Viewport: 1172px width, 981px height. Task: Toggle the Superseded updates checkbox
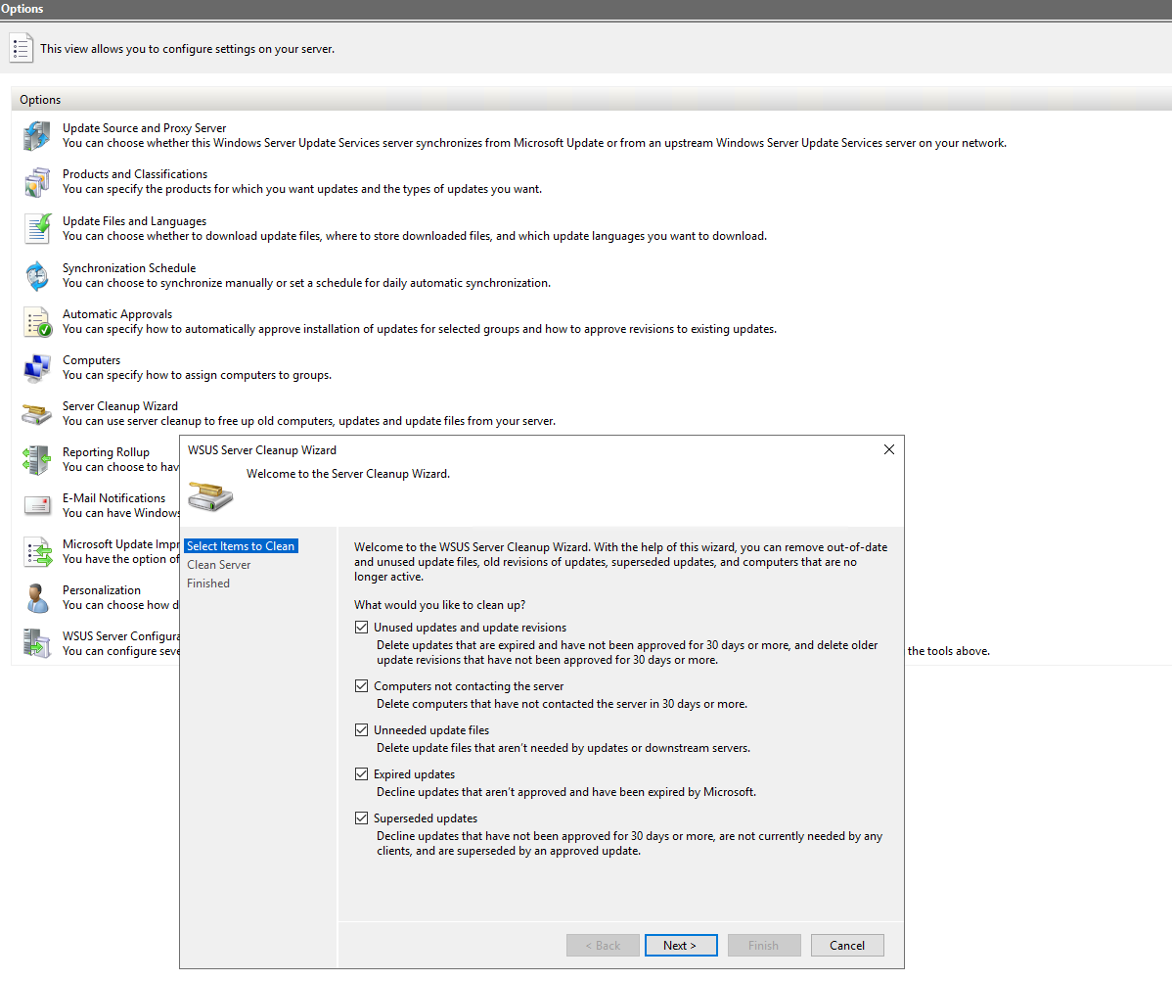click(362, 818)
